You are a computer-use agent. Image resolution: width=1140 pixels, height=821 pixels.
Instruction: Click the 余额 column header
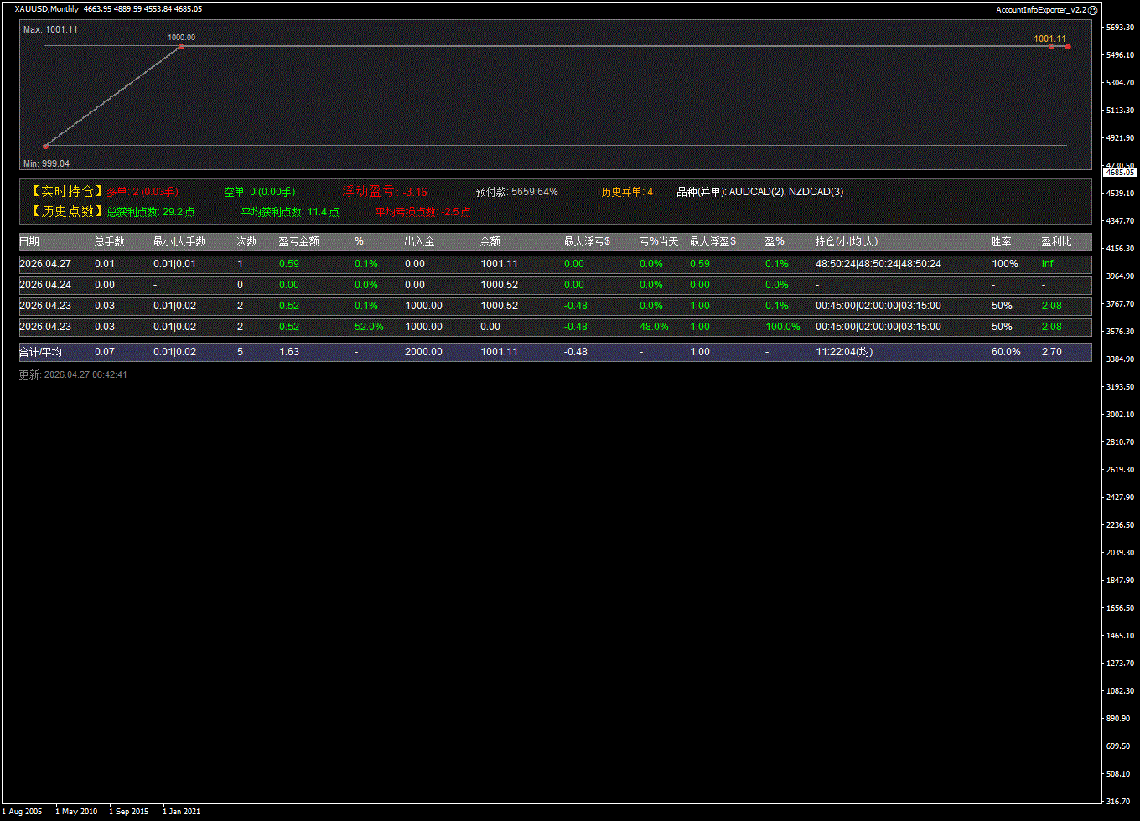[490, 242]
